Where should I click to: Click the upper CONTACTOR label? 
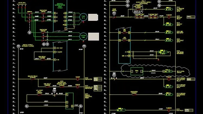tap(43, 10)
